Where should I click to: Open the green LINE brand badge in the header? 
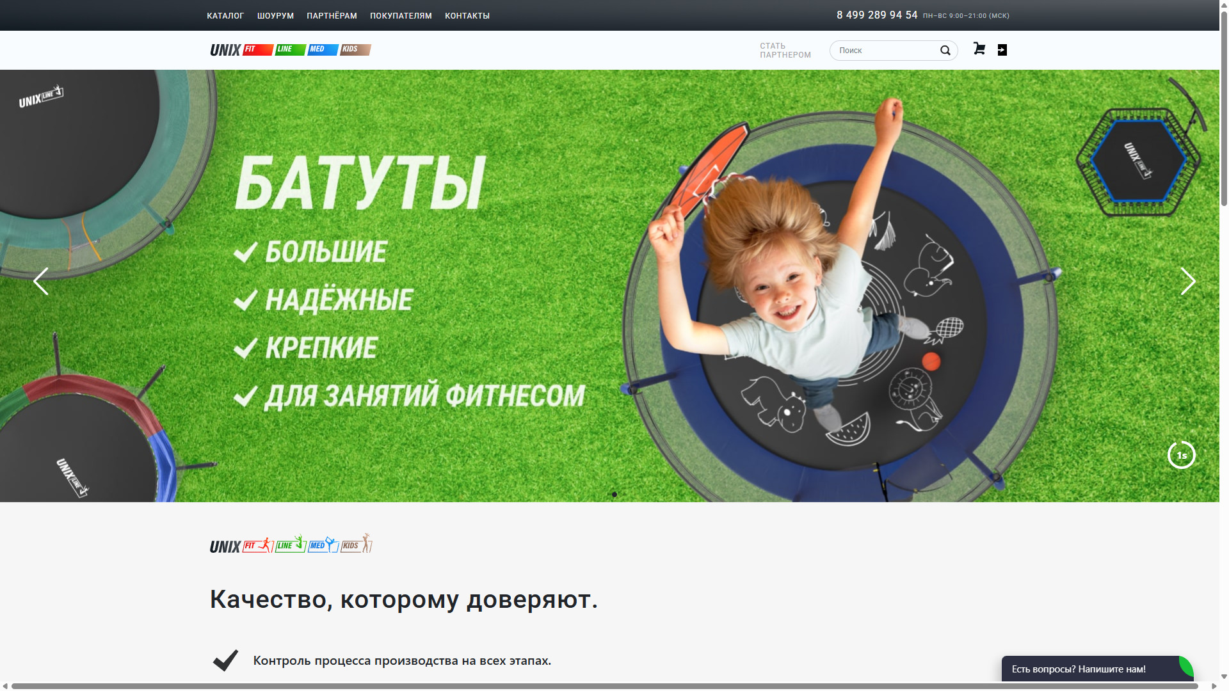(x=290, y=49)
